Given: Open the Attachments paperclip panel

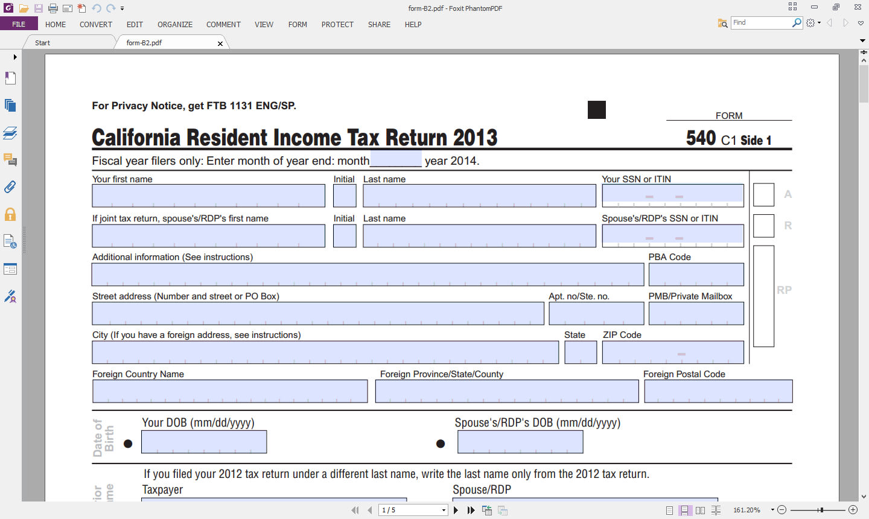Looking at the screenshot, I should click(10, 187).
